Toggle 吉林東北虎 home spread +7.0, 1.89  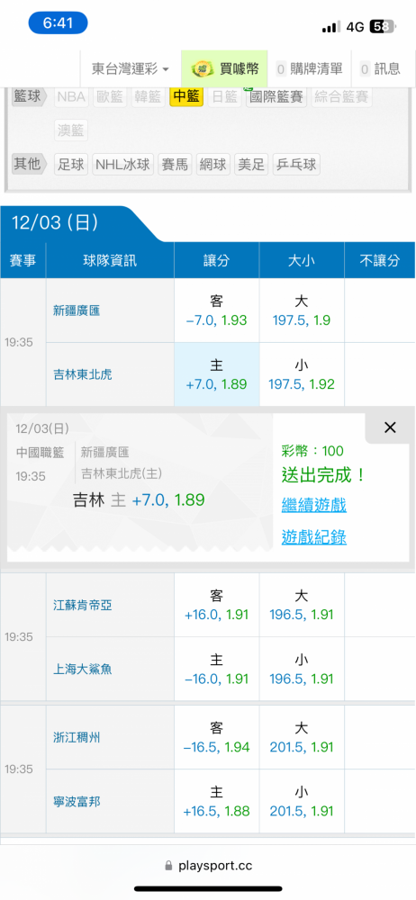tap(217, 374)
